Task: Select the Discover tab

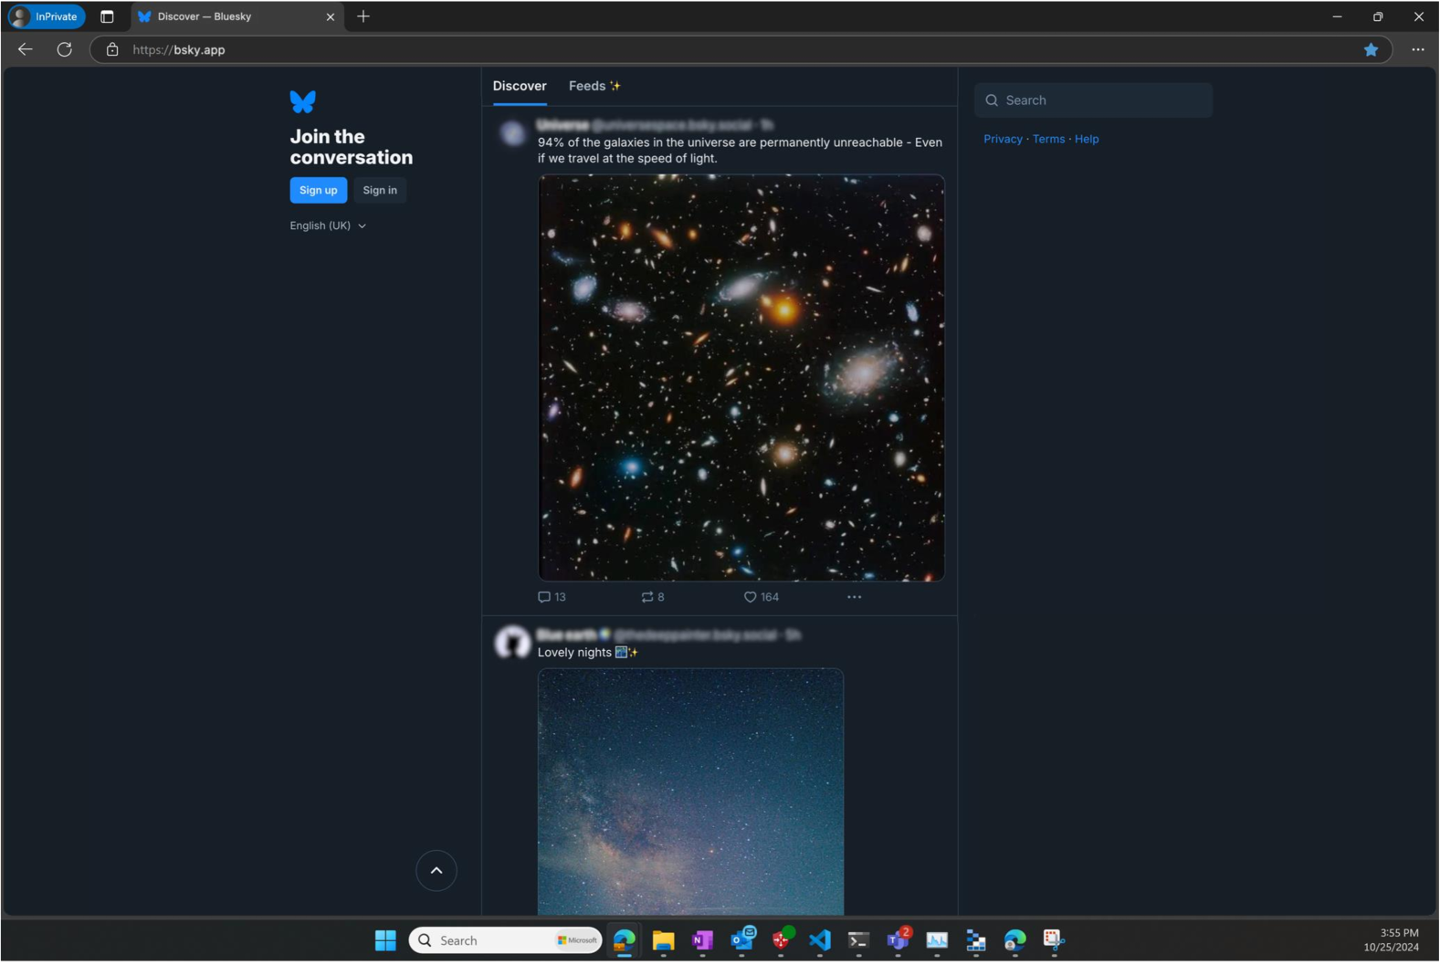Action: 520,86
